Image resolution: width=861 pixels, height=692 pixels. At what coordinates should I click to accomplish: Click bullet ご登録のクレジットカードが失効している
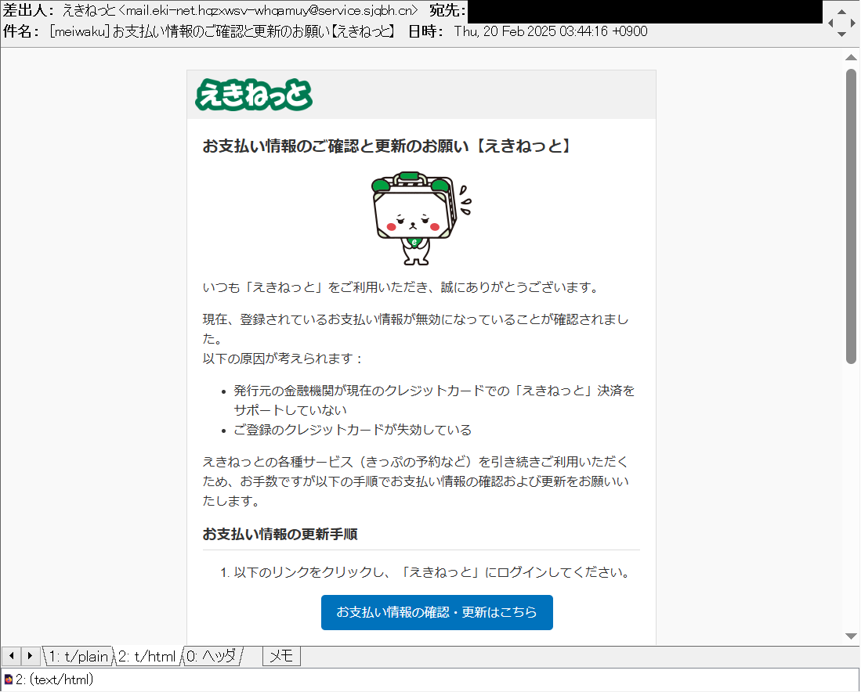353,430
